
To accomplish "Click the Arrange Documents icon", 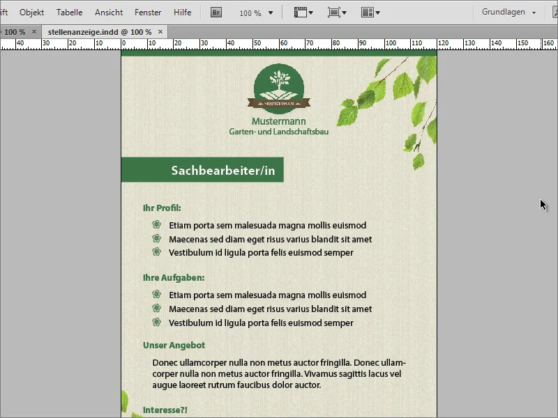I will click(x=368, y=12).
